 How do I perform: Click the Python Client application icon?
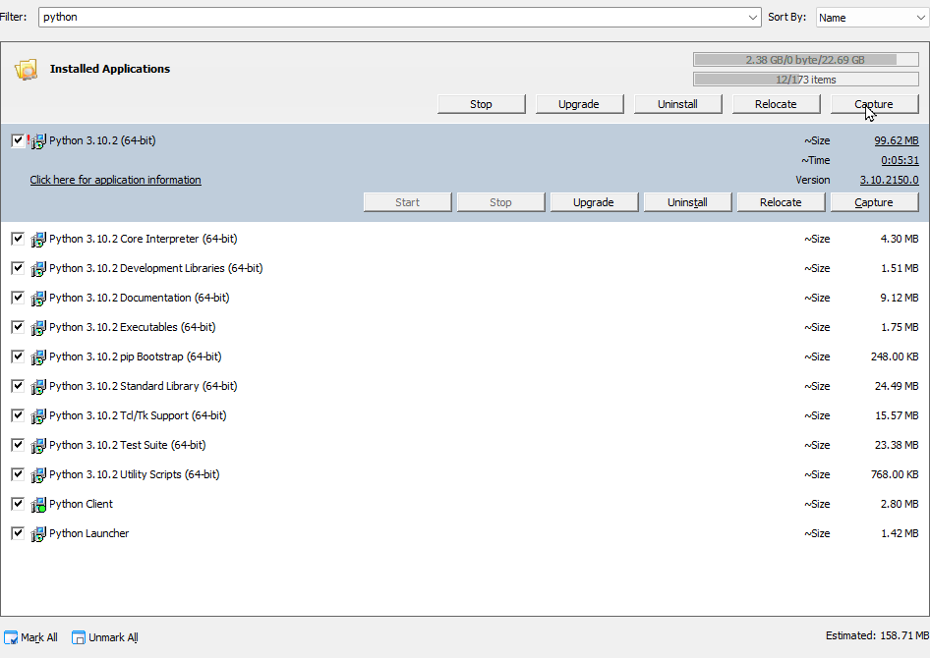(39, 504)
